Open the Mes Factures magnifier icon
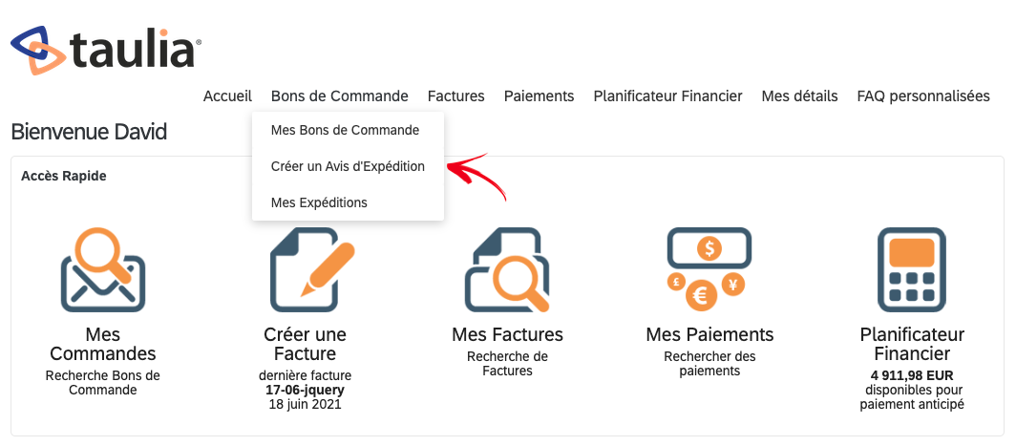The image size is (1016, 446). pos(507,269)
